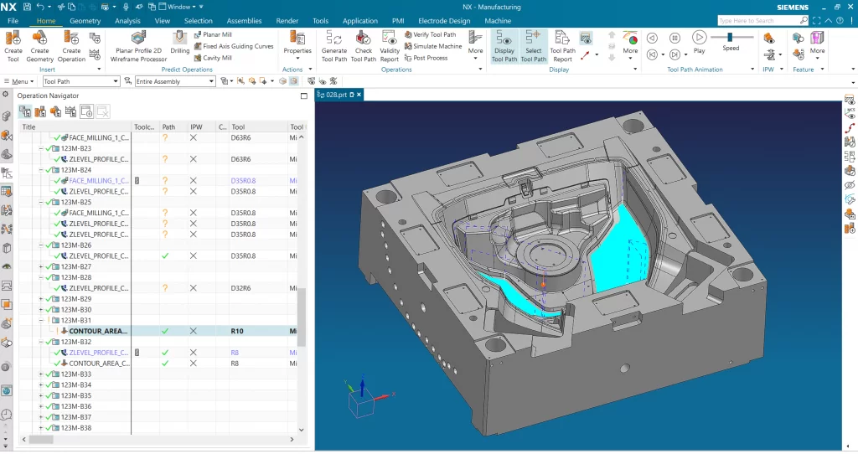Toggle Display Tool Path
This screenshot has width=858, height=454.
point(504,47)
